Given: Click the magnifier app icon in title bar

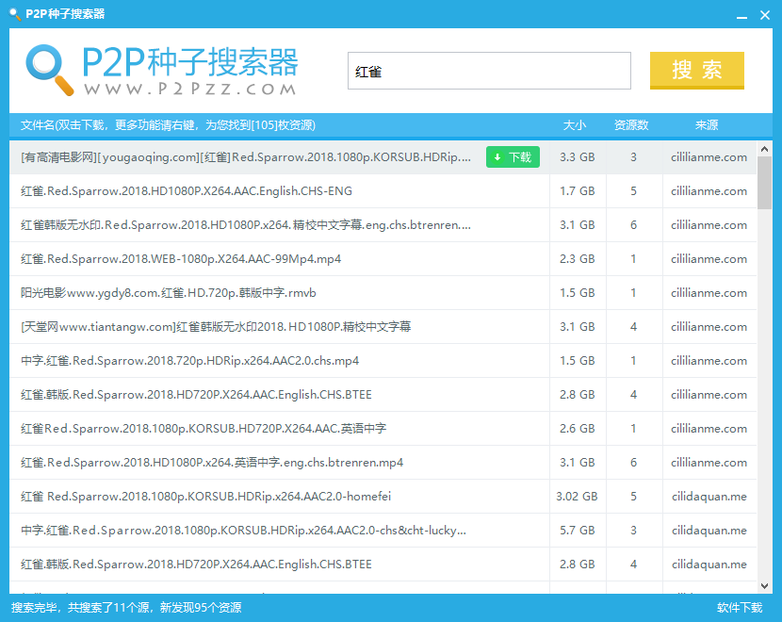Looking at the screenshot, I should pyautogui.click(x=15, y=14).
